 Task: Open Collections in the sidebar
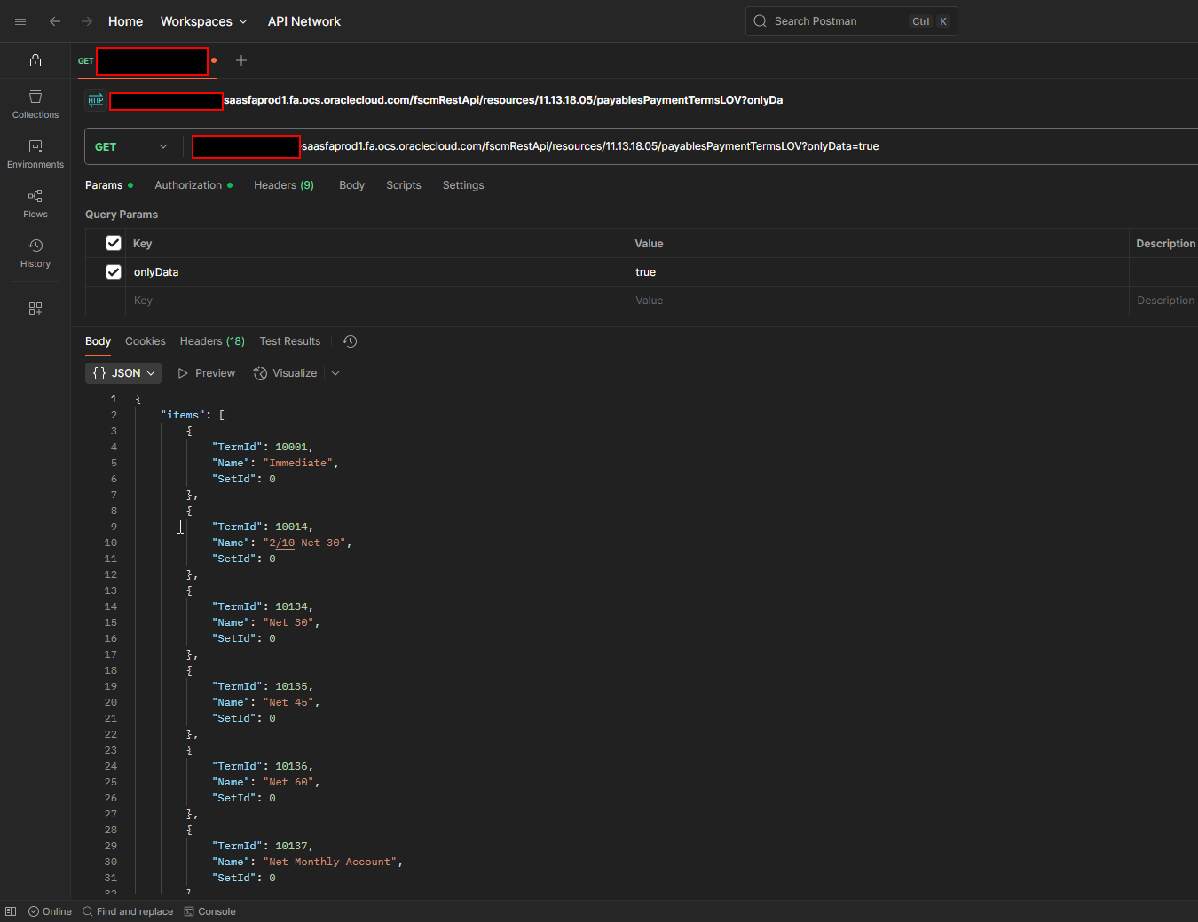[x=35, y=105]
